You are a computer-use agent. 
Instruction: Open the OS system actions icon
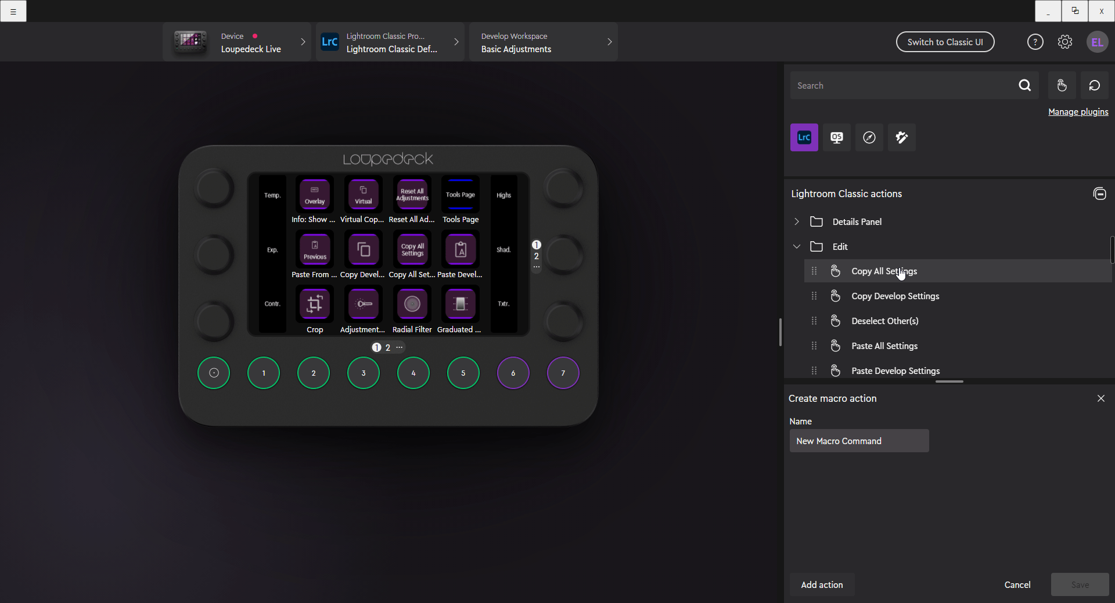pos(836,137)
